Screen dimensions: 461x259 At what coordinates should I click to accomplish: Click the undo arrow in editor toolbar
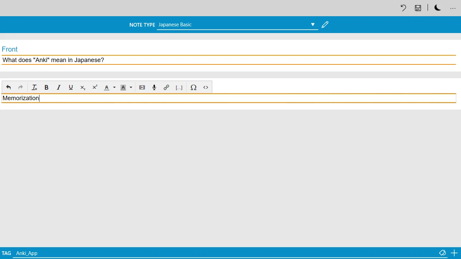(8, 87)
